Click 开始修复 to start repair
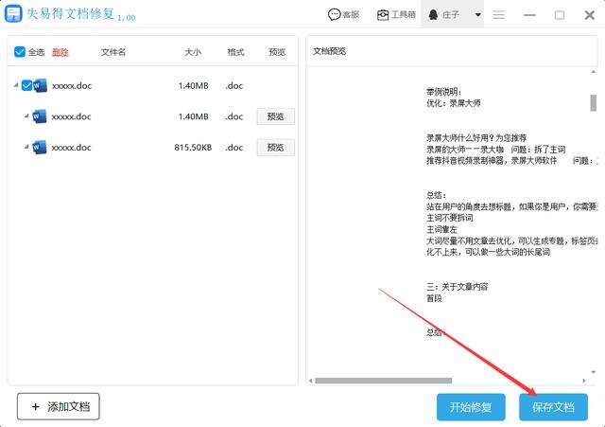 click(471, 407)
